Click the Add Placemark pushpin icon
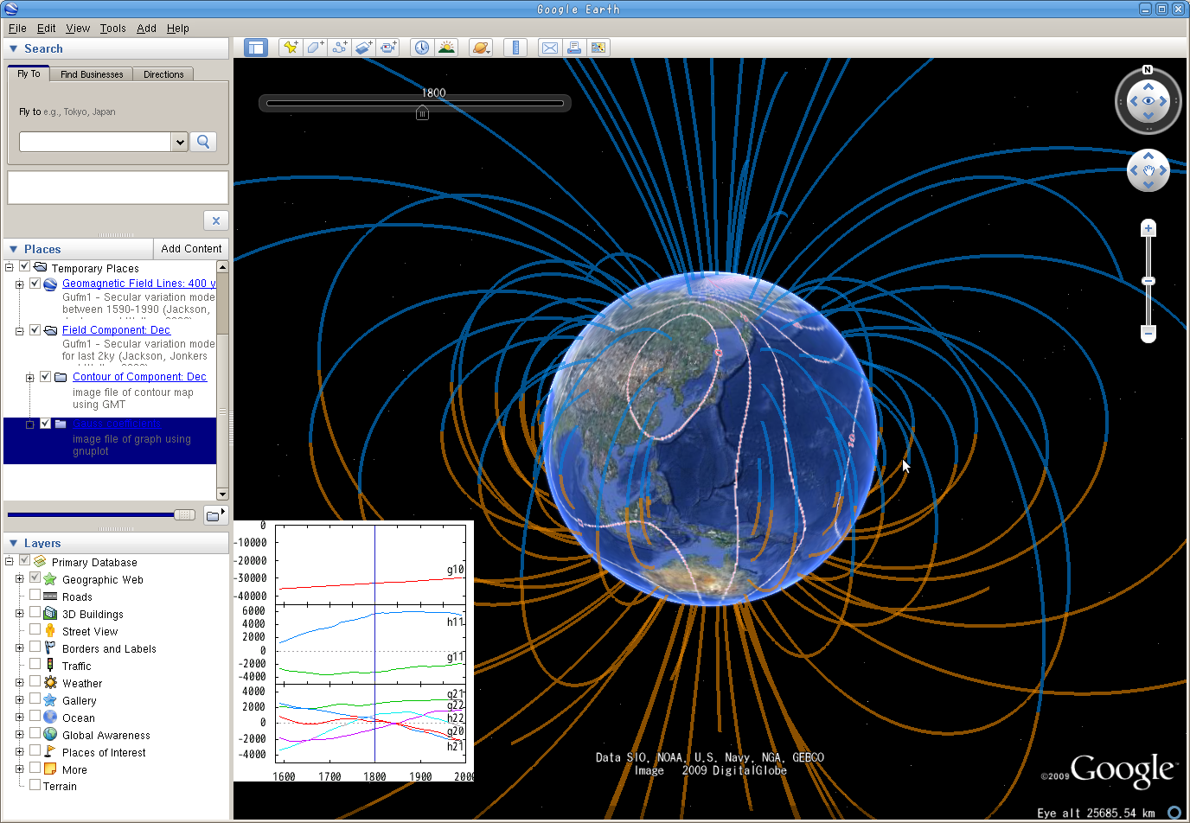Viewport: 1190px width, 823px height. point(291,48)
